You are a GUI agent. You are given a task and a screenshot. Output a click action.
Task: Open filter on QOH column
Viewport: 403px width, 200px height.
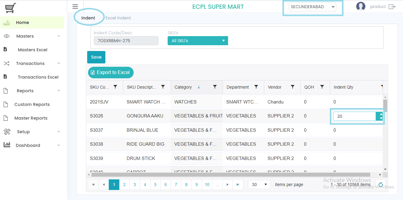323,87
